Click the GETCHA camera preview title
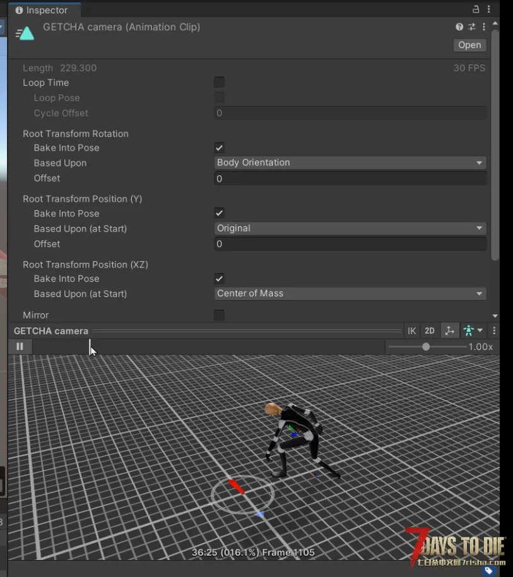513x577 pixels. pyautogui.click(x=51, y=331)
